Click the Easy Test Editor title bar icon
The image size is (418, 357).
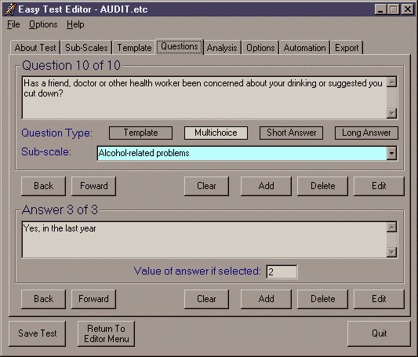(x=10, y=9)
